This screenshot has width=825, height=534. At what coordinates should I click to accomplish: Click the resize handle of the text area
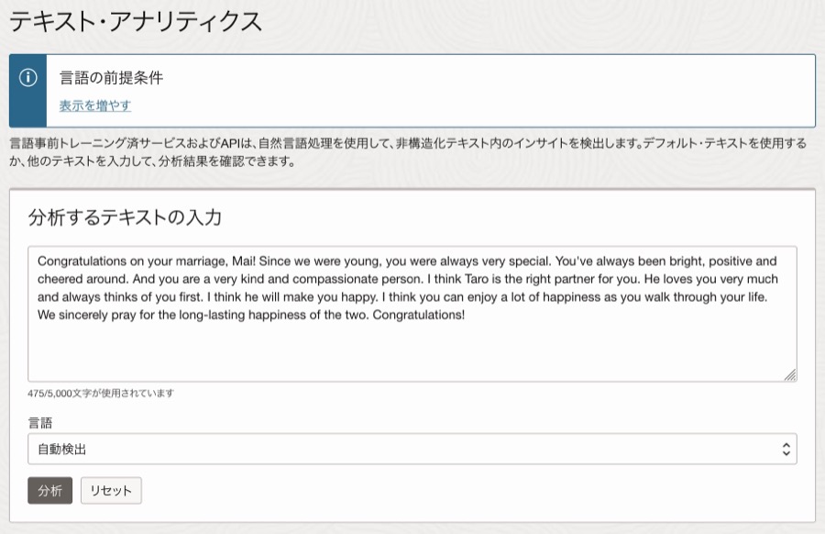pos(790,374)
